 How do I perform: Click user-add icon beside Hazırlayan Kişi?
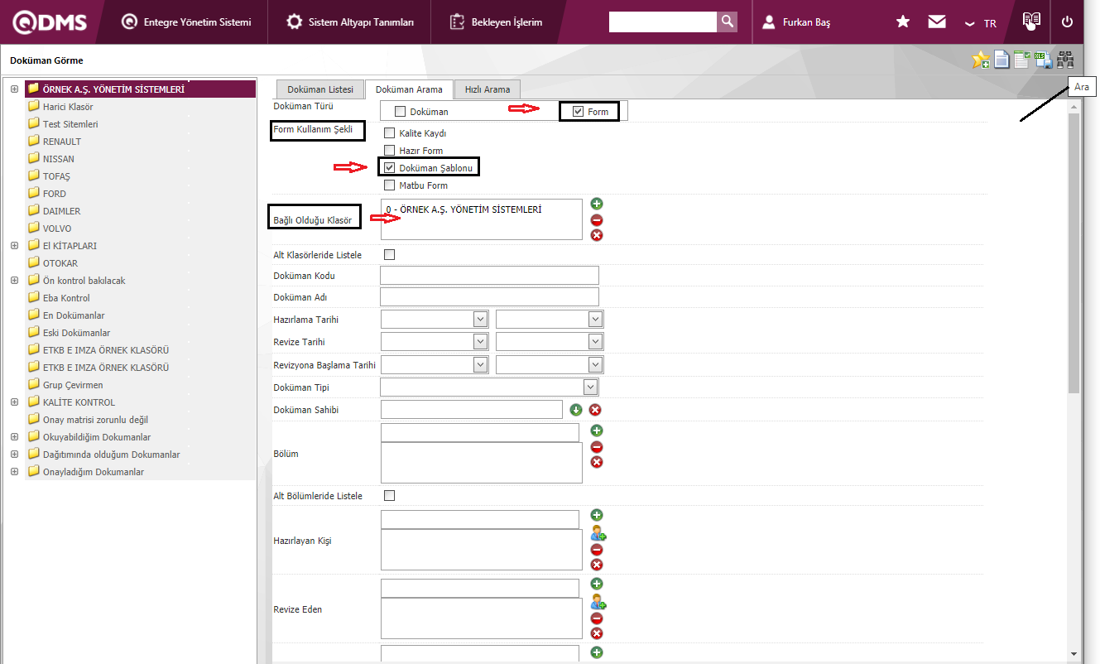pyautogui.click(x=598, y=533)
